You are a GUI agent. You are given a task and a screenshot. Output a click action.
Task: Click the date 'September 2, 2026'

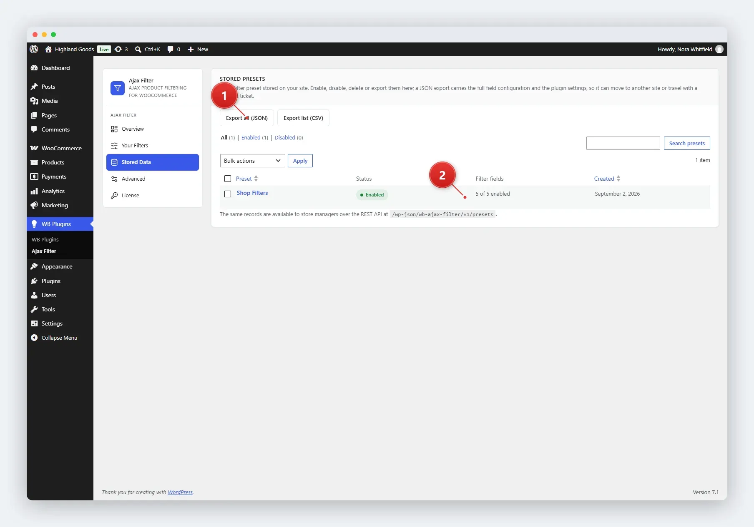[617, 194]
